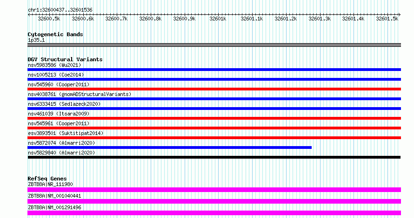The height and width of the screenshot is (218, 414).
Task: Click the 32601k ruler tick label
Action: (x=218, y=19)
